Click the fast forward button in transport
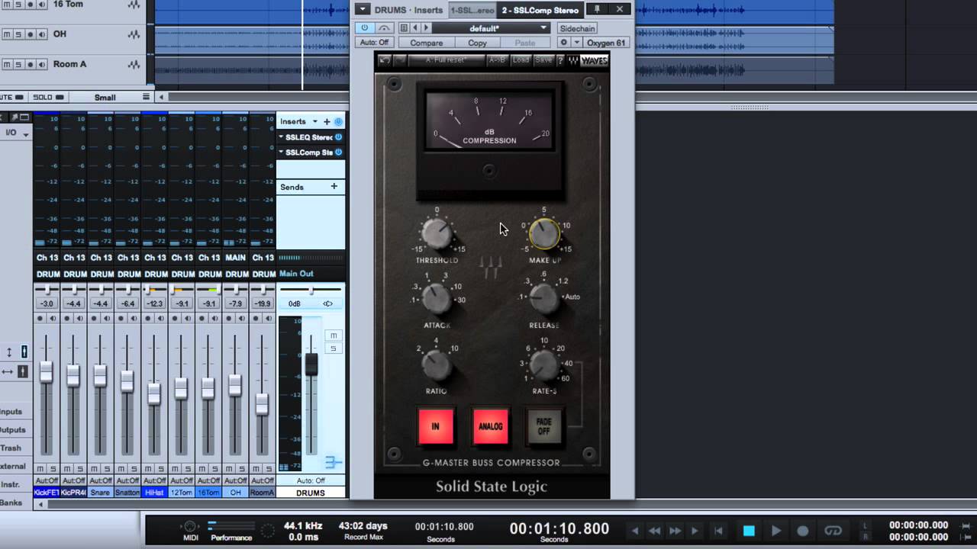This screenshot has height=549, width=977. [676, 531]
